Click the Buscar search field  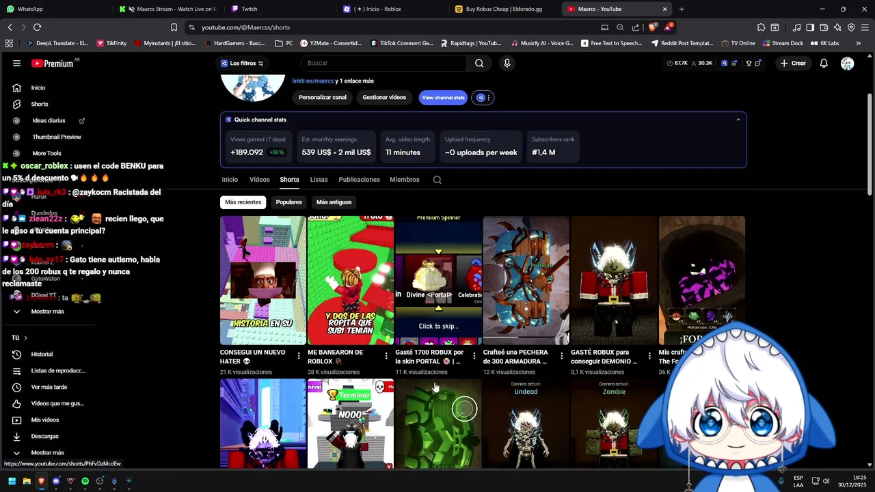click(383, 63)
